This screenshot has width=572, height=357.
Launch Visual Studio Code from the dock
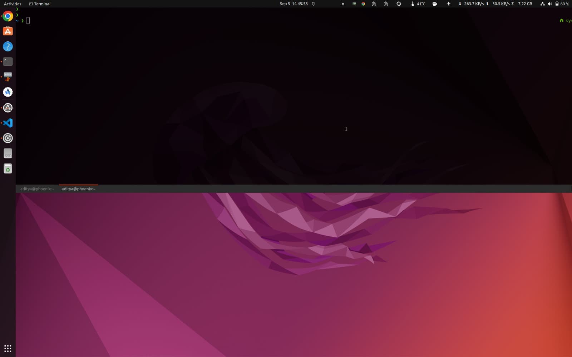(8, 122)
